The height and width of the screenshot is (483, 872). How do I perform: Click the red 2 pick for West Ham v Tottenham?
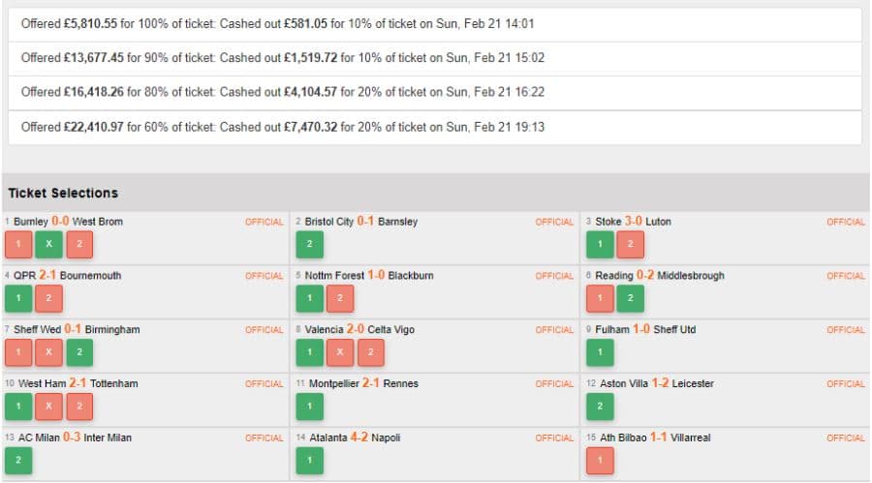pos(78,408)
